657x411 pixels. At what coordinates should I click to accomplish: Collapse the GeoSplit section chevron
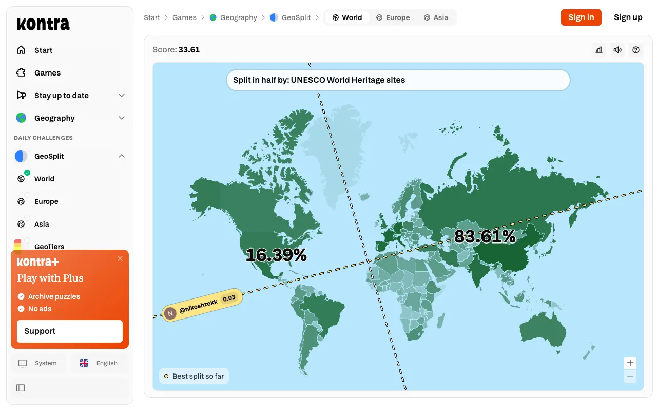122,156
